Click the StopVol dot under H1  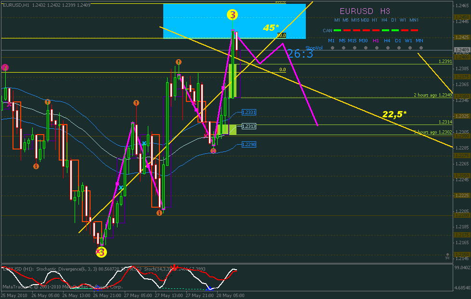coord(377,48)
